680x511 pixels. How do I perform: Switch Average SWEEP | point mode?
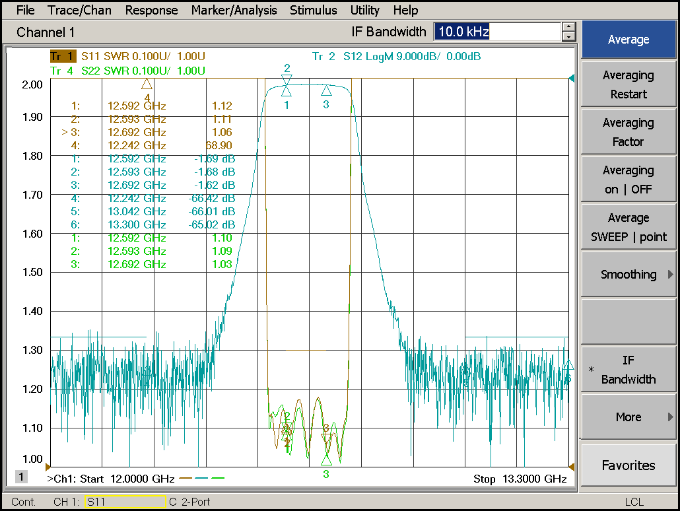coord(628,227)
